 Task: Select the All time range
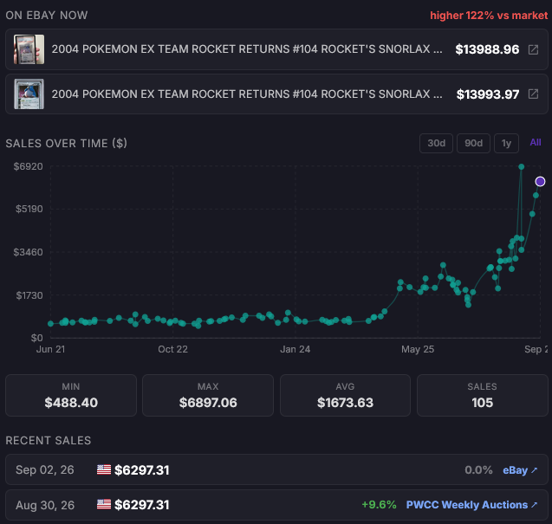coord(536,143)
